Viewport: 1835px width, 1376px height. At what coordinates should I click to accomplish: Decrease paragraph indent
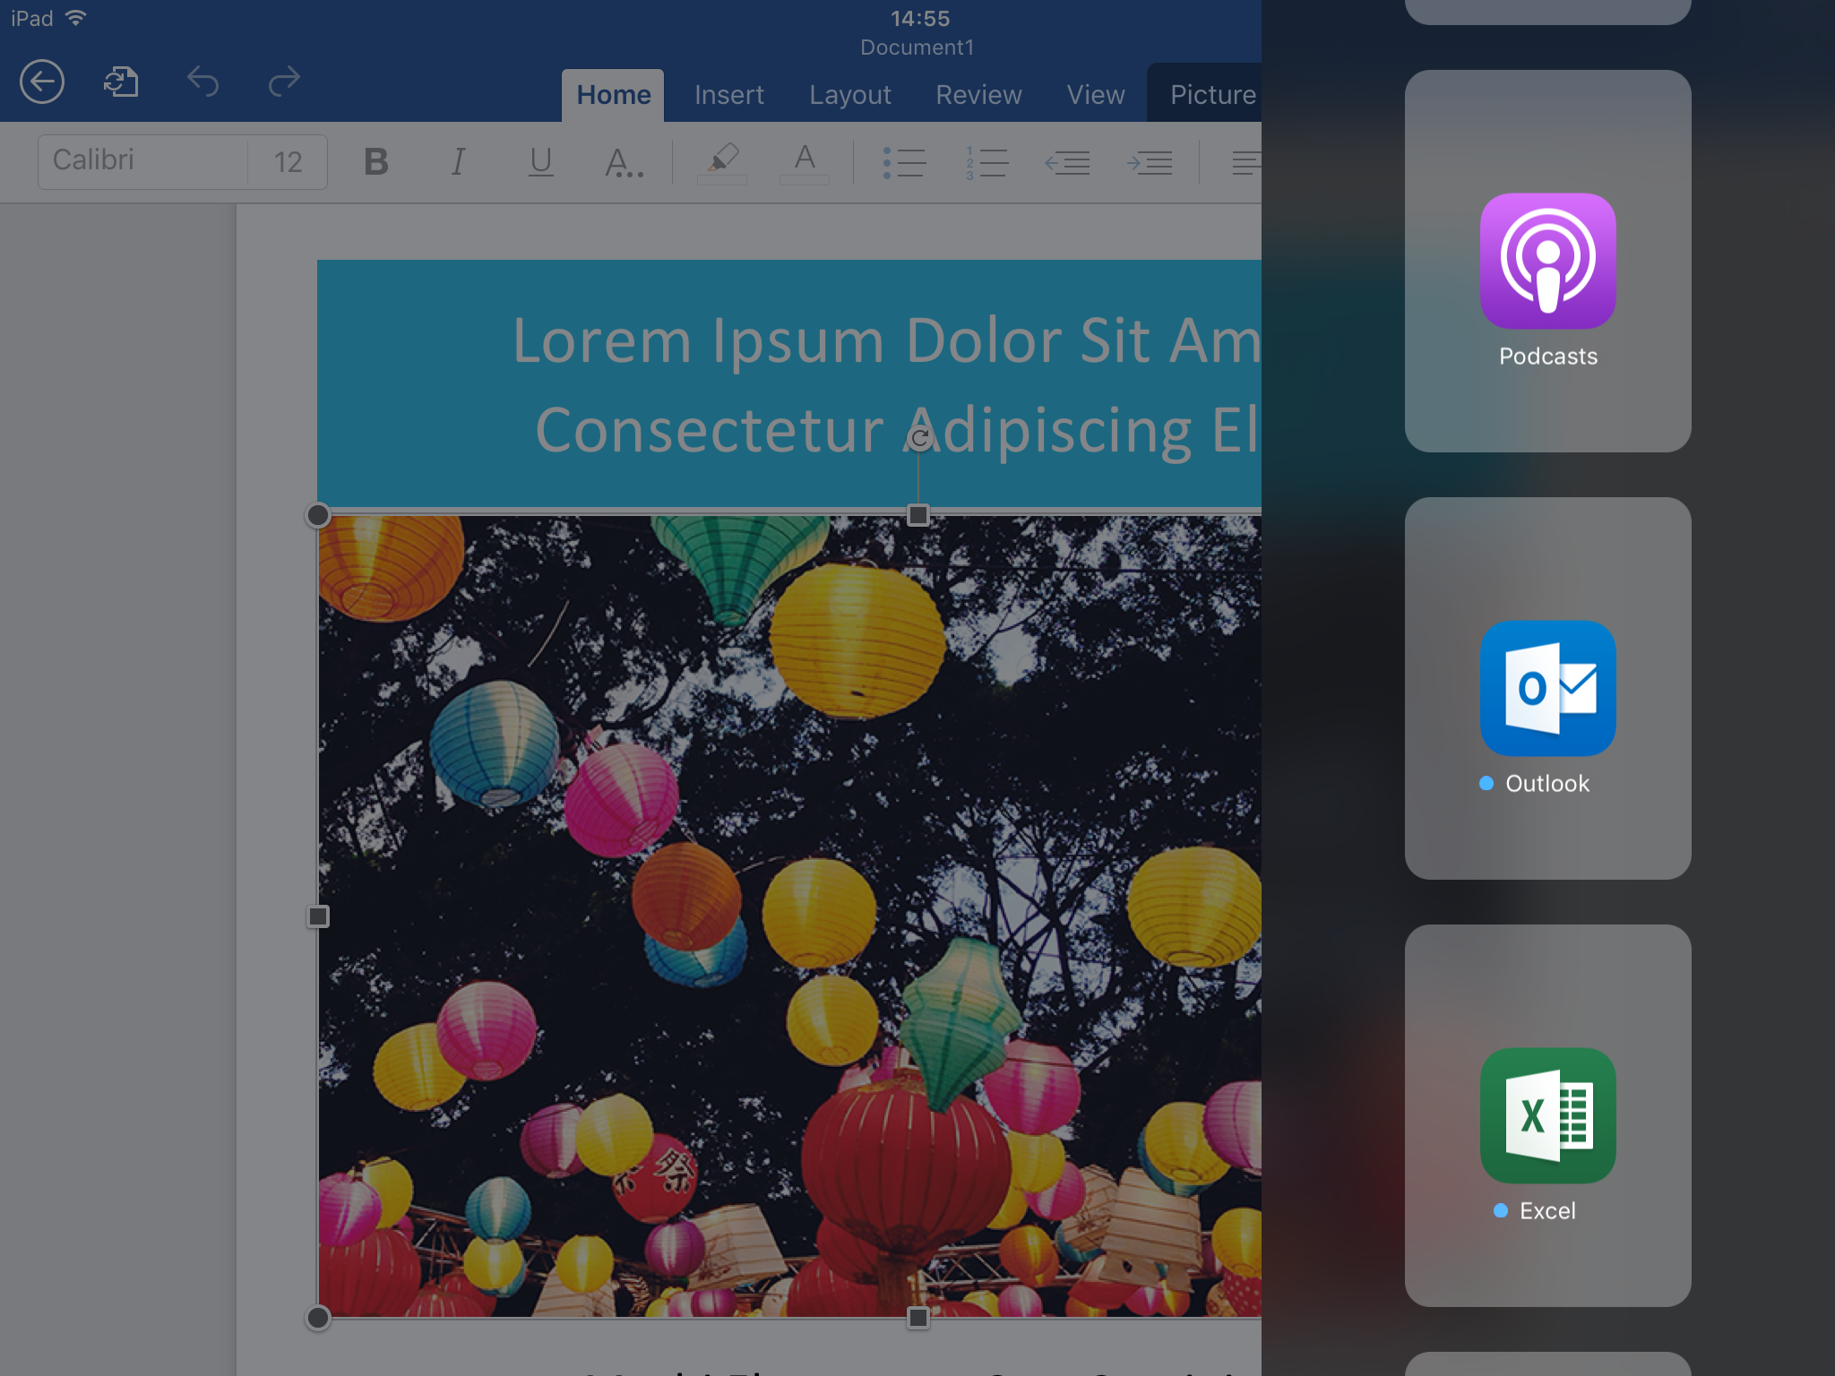[1068, 162]
